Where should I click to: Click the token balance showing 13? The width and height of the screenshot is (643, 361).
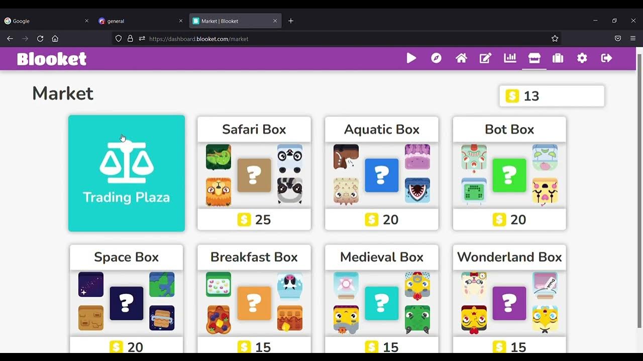pyautogui.click(x=552, y=96)
